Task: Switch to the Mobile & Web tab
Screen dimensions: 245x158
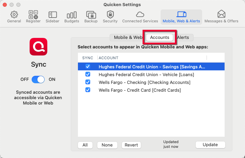Action: pyautogui.click(x=128, y=38)
